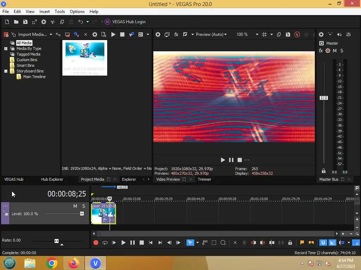The width and height of the screenshot is (361, 270).
Task: Switch to the Explorer tab
Action: click(129, 179)
